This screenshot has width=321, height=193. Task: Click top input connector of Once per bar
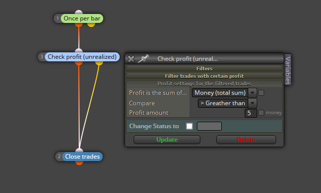click(x=79, y=12)
